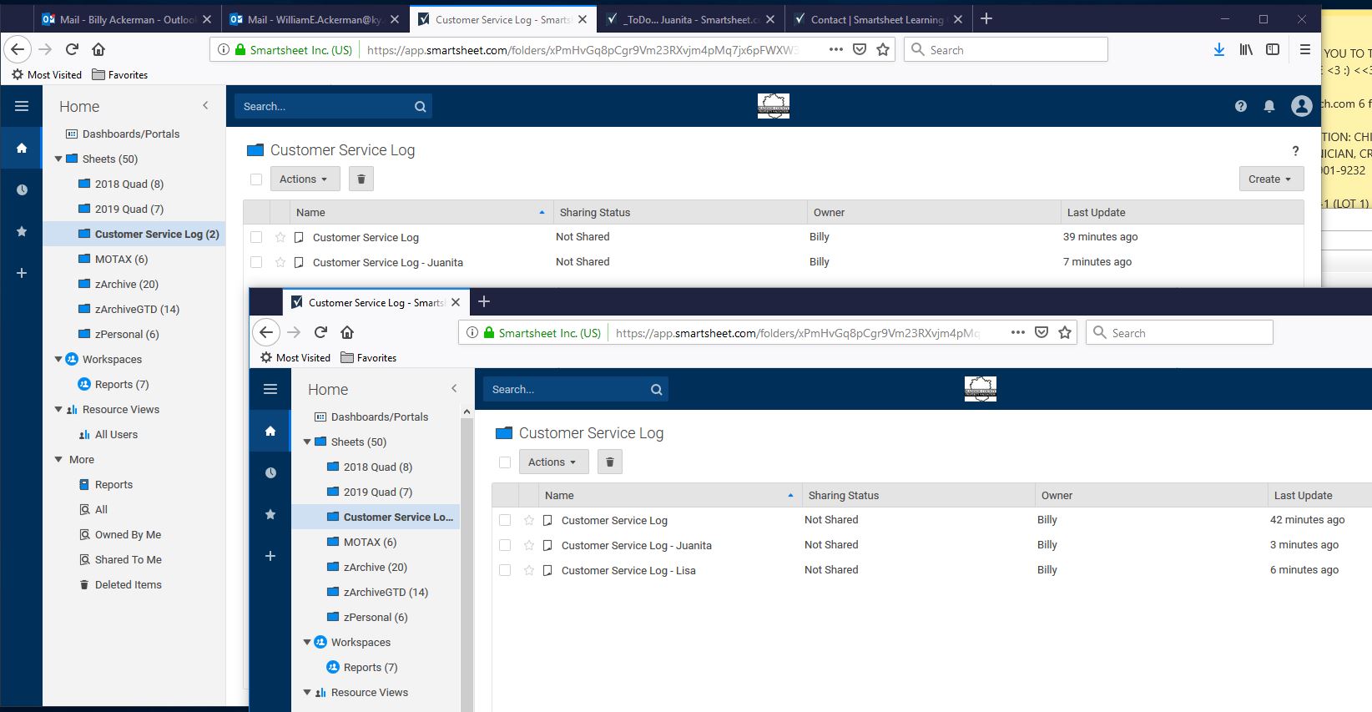This screenshot has height=712, width=1372.
Task: Open 2018 Quad (8) folder in front window
Action: click(377, 467)
